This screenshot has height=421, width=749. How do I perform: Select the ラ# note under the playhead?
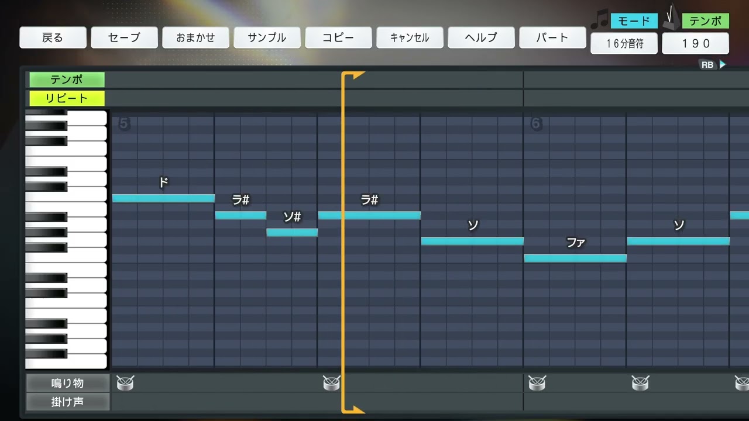(x=369, y=215)
